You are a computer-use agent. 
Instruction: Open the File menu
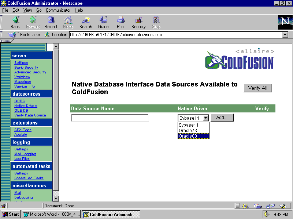(x=5, y=10)
